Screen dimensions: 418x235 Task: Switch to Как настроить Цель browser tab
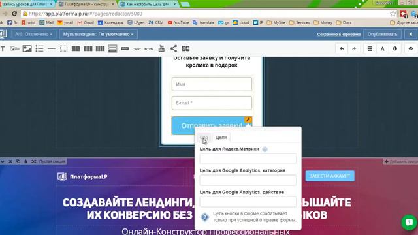(148, 5)
